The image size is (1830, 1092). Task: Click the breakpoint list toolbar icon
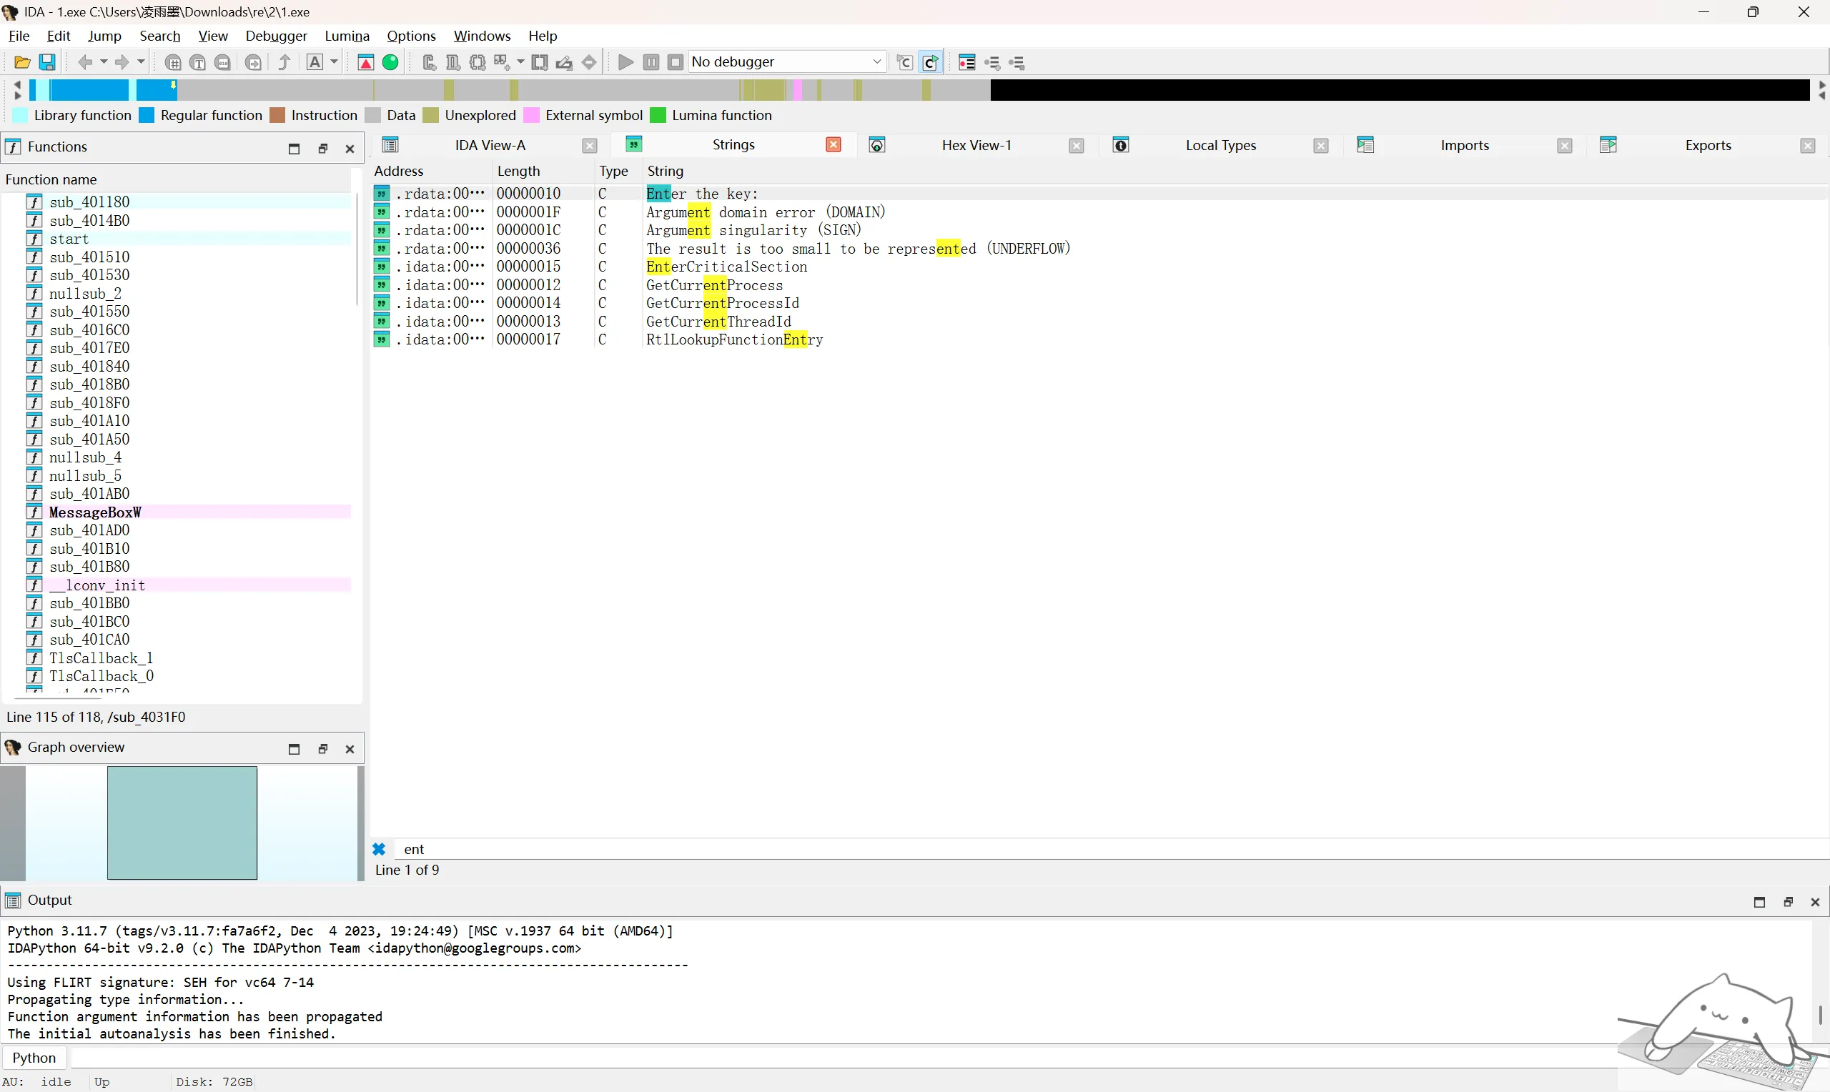click(x=967, y=63)
